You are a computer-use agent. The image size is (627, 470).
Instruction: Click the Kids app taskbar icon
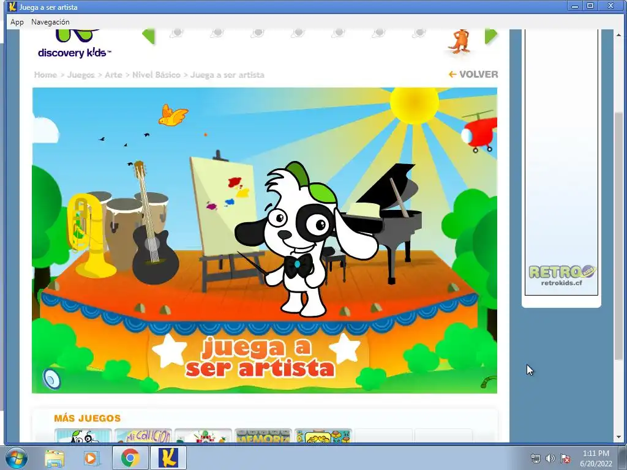point(168,458)
